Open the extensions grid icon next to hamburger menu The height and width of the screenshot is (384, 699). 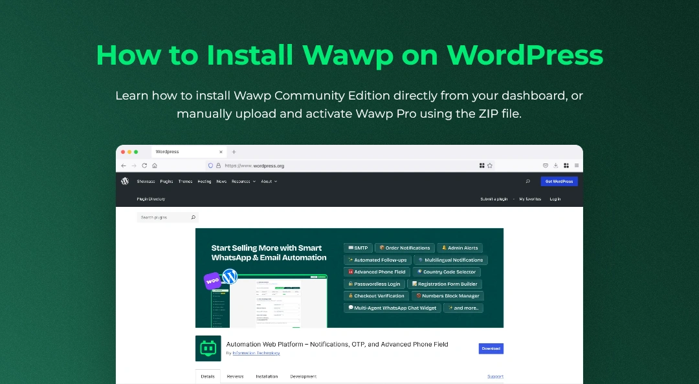[x=566, y=165]
